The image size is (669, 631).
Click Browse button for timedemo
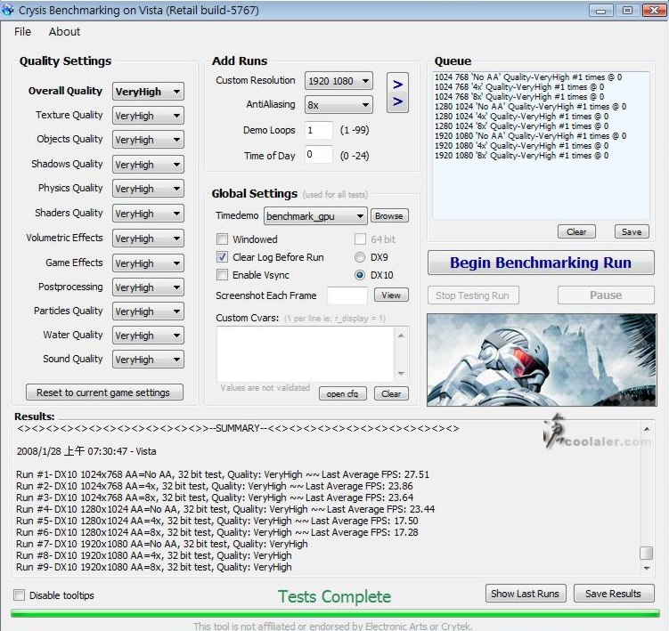point(389,215)
